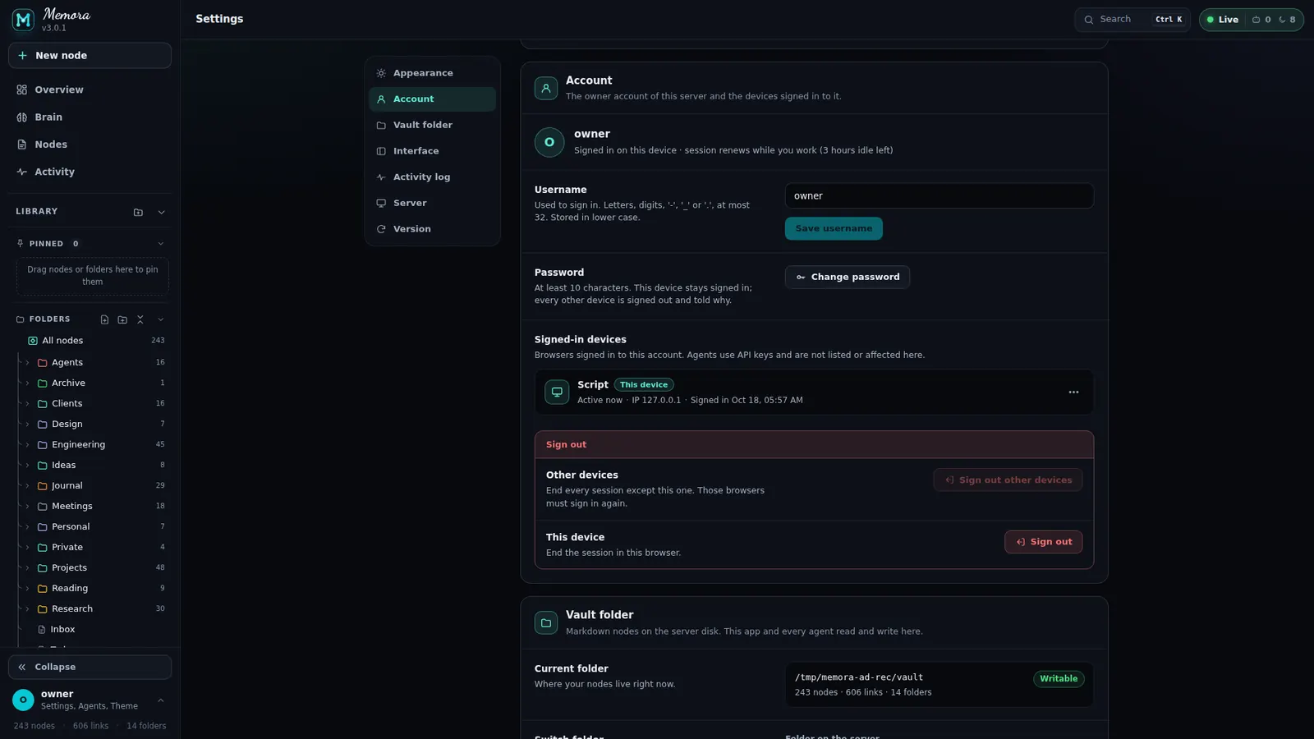Click Save username button
The height and width of the screenshot is (739, 1314).
pos(834,228)
